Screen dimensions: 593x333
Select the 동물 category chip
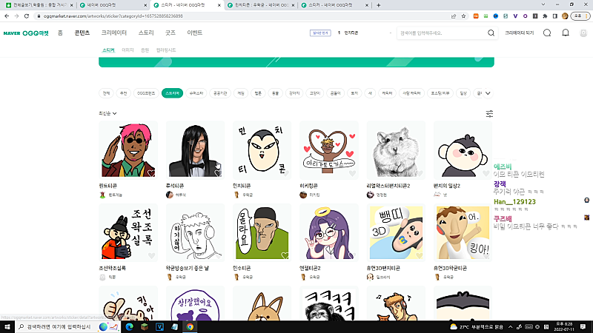275,93
